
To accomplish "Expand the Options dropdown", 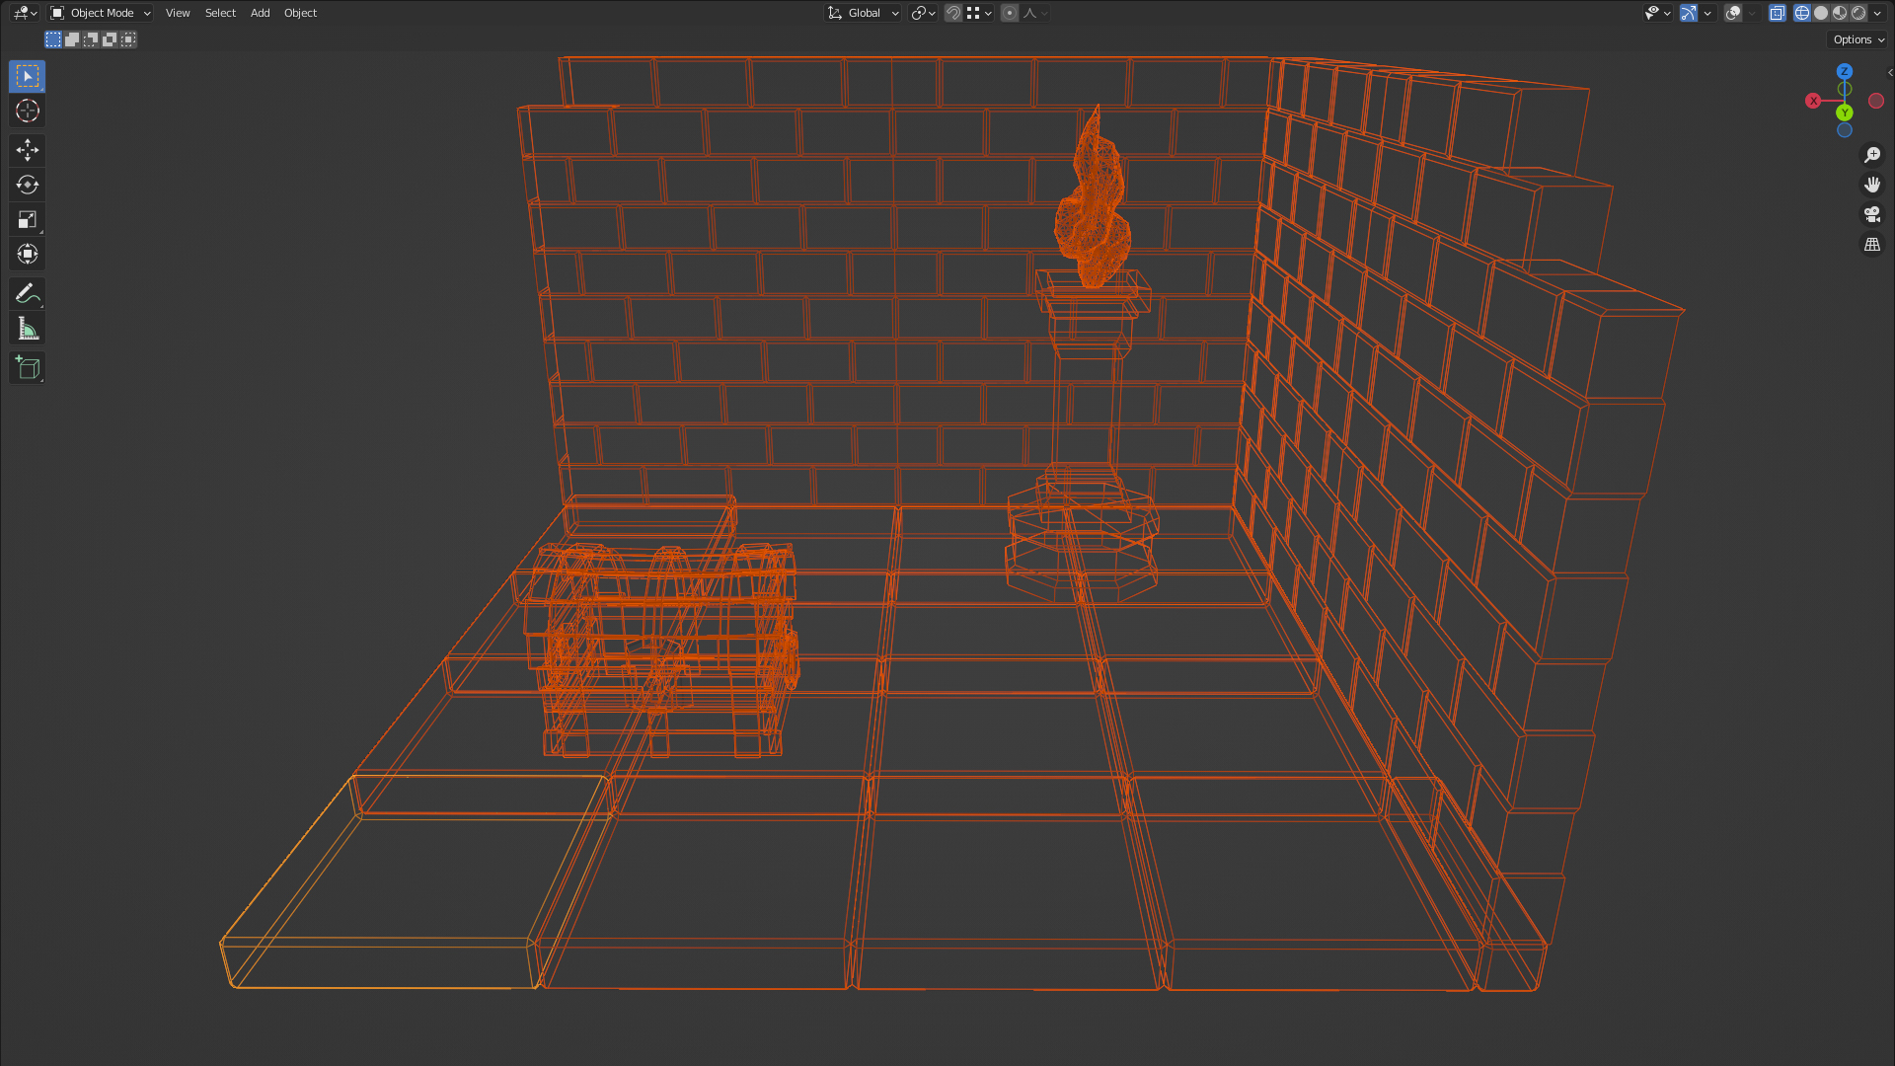I will click(x=1858, y=39).
